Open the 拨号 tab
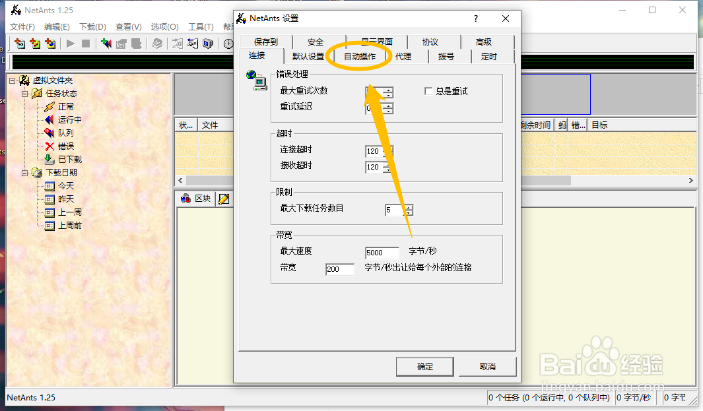This screenshot has width=703, height=411. [446, 57]
